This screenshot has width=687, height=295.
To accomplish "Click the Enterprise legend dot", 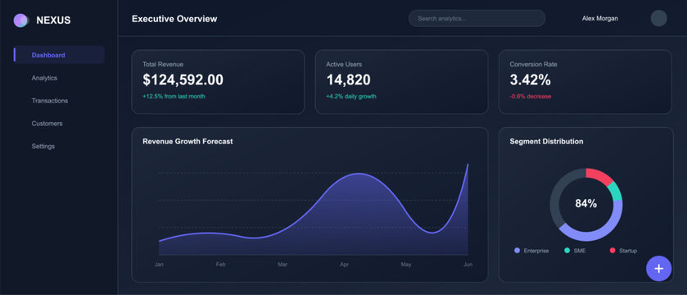I will pyautogui.click(x=517, y=250).
